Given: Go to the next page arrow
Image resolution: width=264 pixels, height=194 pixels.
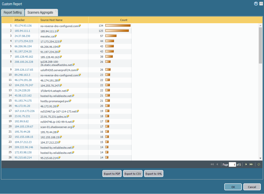Looking at the screenshot, I should coord(246,164).
